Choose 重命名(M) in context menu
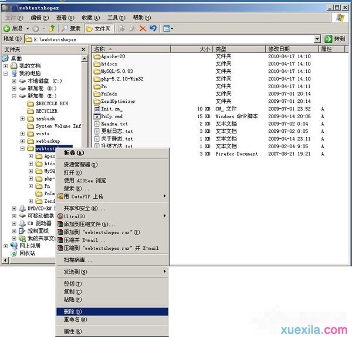This screenshot has height=337, width=352. point(112,319)
